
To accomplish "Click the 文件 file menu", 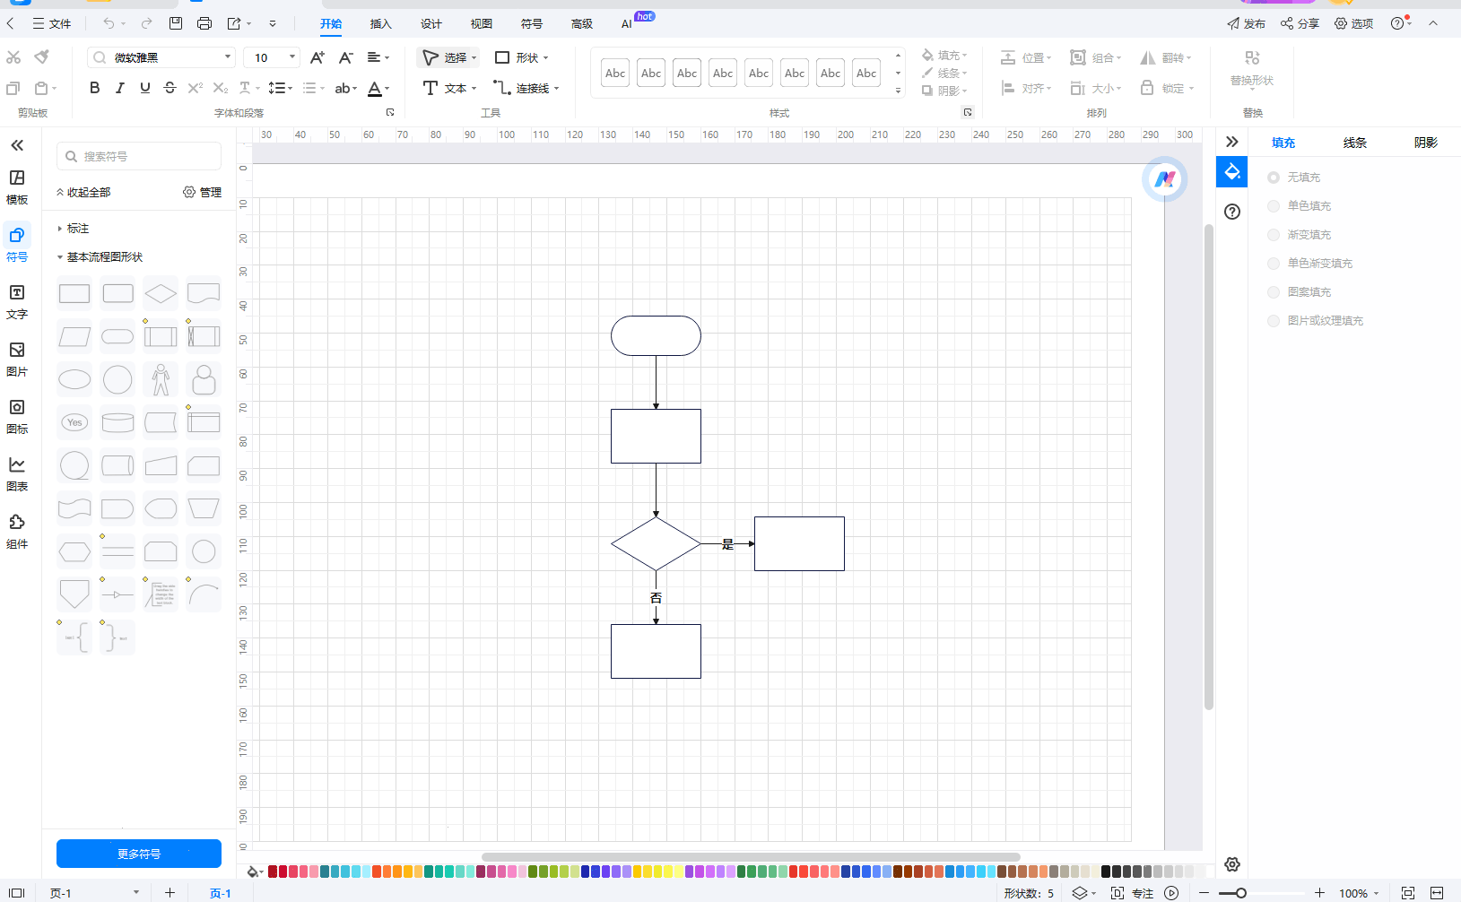I will (x=52, y=23).
